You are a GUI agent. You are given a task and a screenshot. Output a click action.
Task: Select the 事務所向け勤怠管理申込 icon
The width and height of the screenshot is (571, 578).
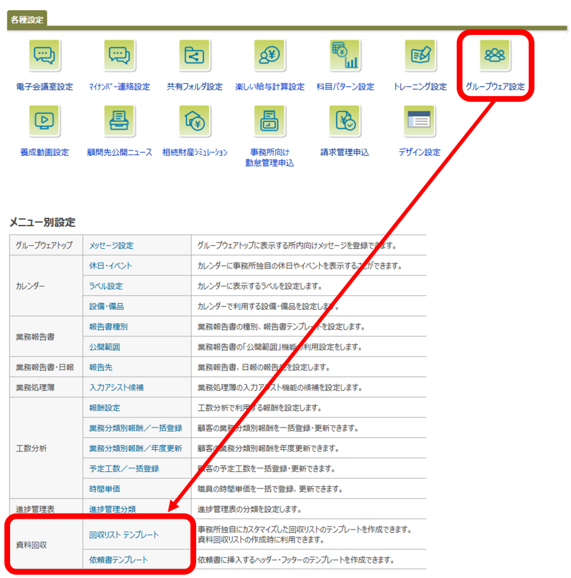point(270,121)
